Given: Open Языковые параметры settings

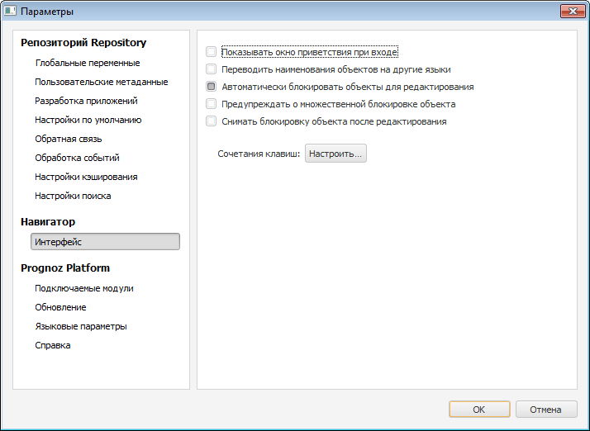Looking at the screenshot, I should 80,326.
